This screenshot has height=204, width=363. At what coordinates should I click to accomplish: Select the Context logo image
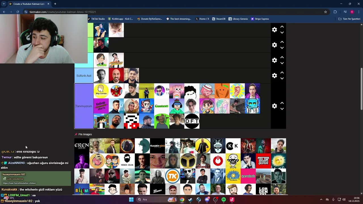(162, 106)
